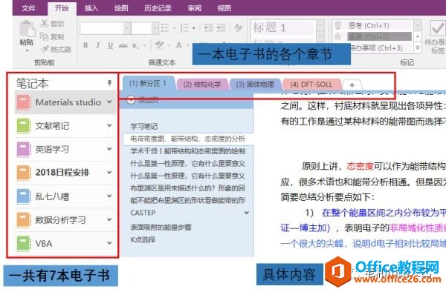Screen dimensions: 446x292
Task: Click the orange 2018日程安排 notebook icon
Action: click(x=24, y=173)
